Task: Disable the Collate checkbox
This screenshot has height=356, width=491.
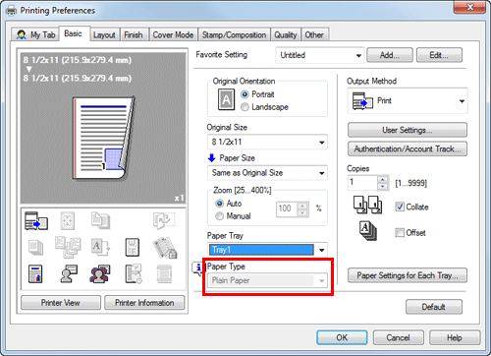Action: [400, 207]
